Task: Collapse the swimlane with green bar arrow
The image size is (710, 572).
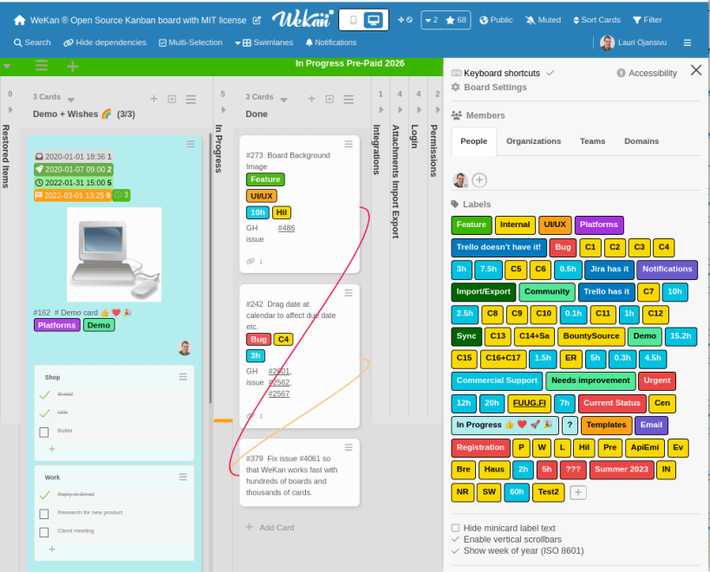Action: coord(6,67)
